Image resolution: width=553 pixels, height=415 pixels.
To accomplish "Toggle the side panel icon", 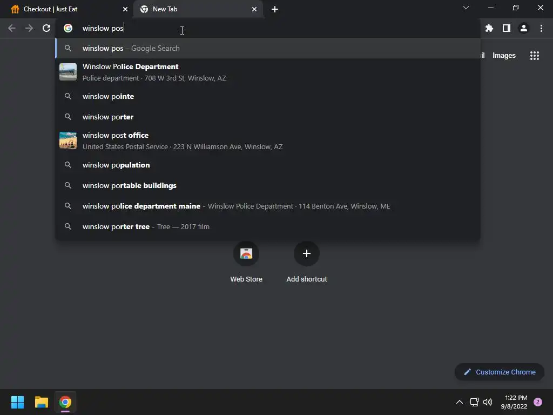I will 507,28.
